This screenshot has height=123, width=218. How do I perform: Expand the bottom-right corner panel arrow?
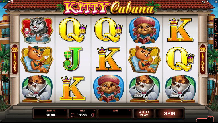point(211,118)
